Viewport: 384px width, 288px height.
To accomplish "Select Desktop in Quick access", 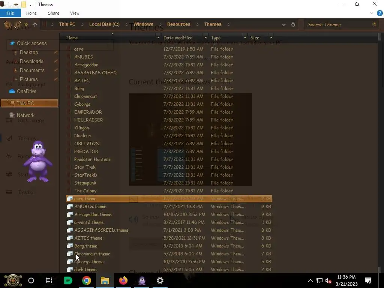I will (29, 52).
